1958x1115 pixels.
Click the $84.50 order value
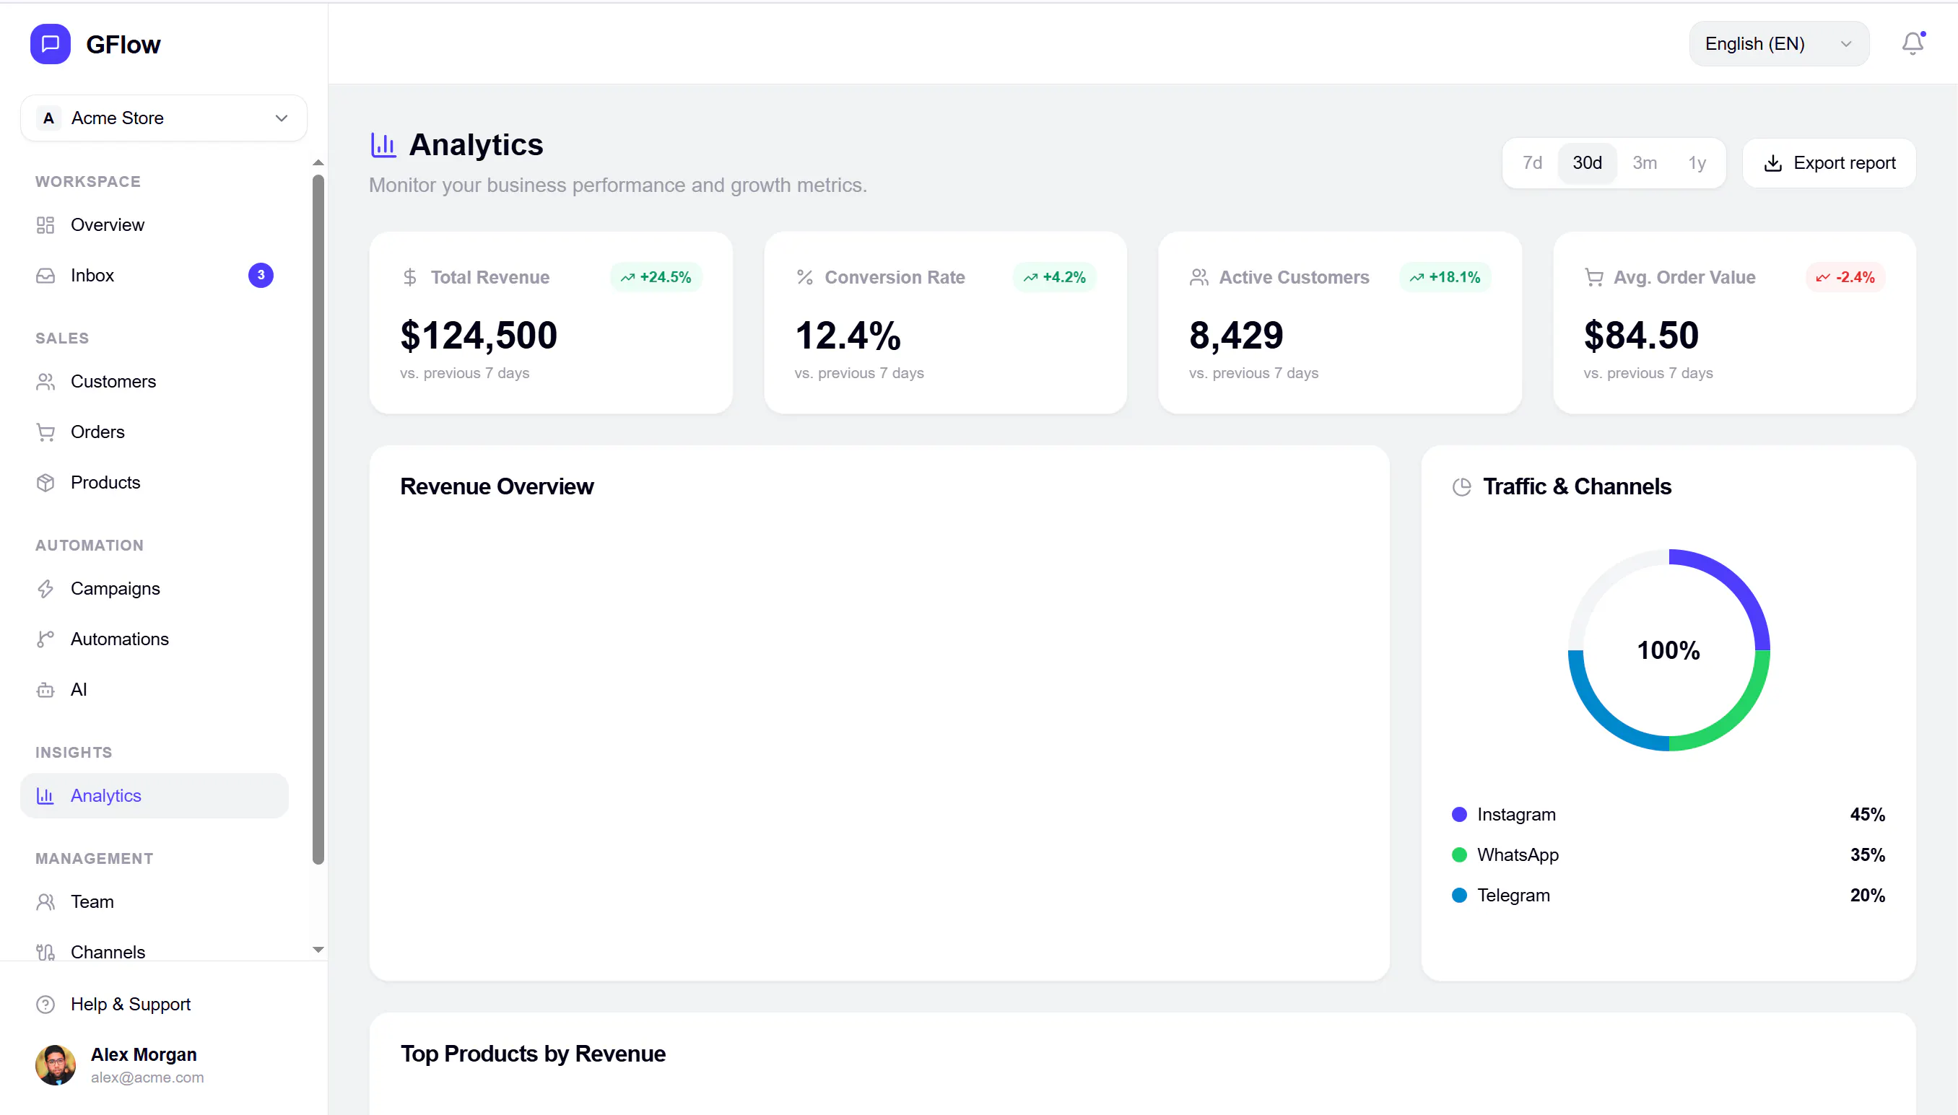1642,336
